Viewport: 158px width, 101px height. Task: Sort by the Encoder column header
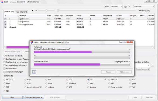click(x=70, y=16)
